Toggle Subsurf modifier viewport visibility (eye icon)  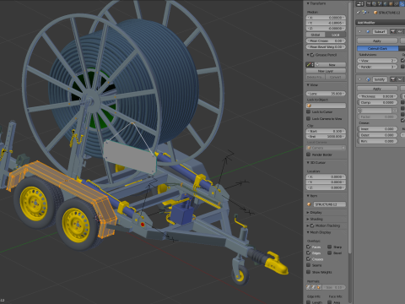point(399,31)
